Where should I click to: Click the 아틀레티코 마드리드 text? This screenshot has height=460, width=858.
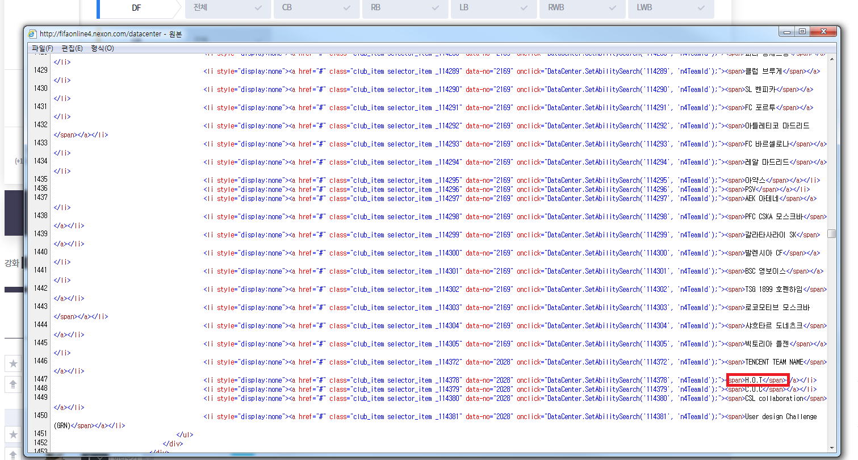click(777, 126)
